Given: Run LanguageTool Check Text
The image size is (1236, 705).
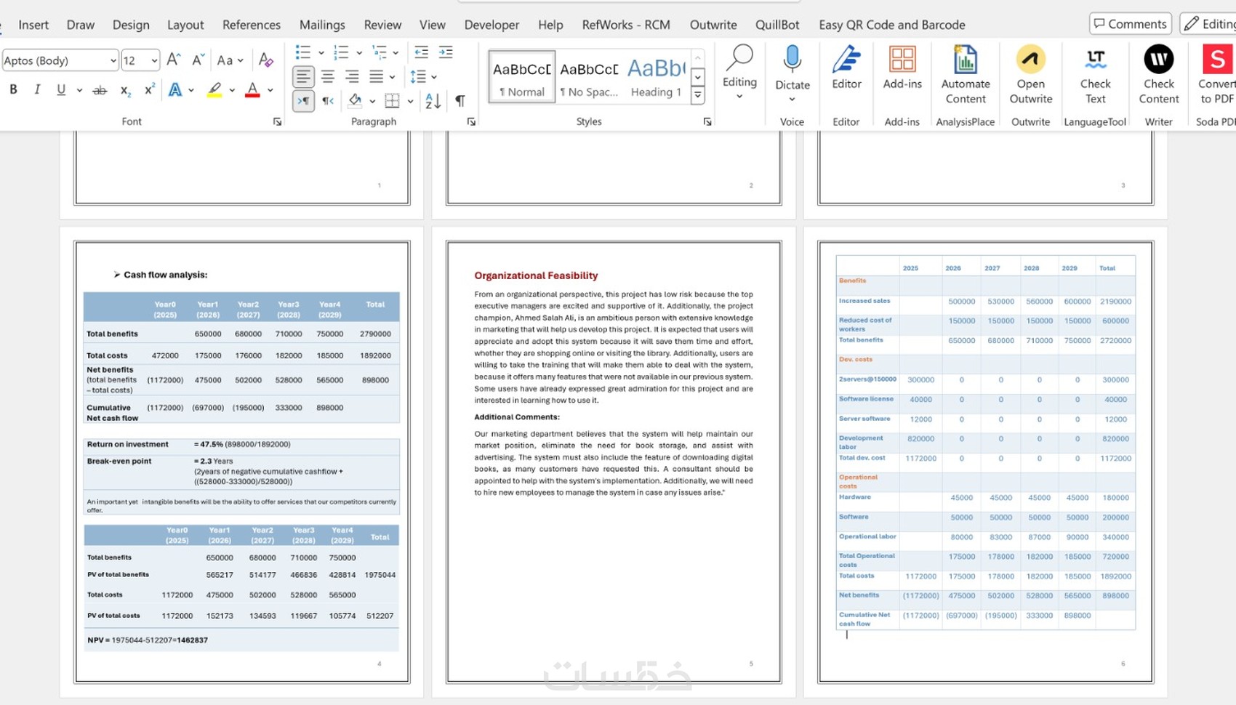Looking at the screenshot, I should tap(1095, 75).
